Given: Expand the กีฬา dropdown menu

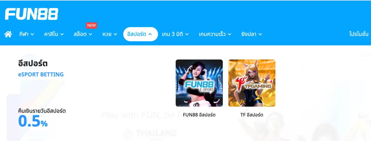Looking at the screenshot, I should point(27,34).
